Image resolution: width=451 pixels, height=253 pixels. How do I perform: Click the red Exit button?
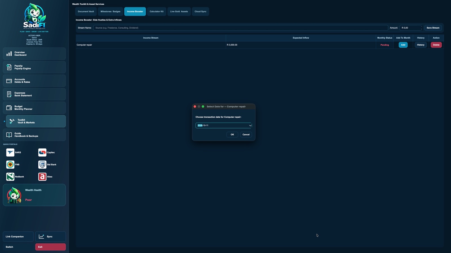click(50, 247)
